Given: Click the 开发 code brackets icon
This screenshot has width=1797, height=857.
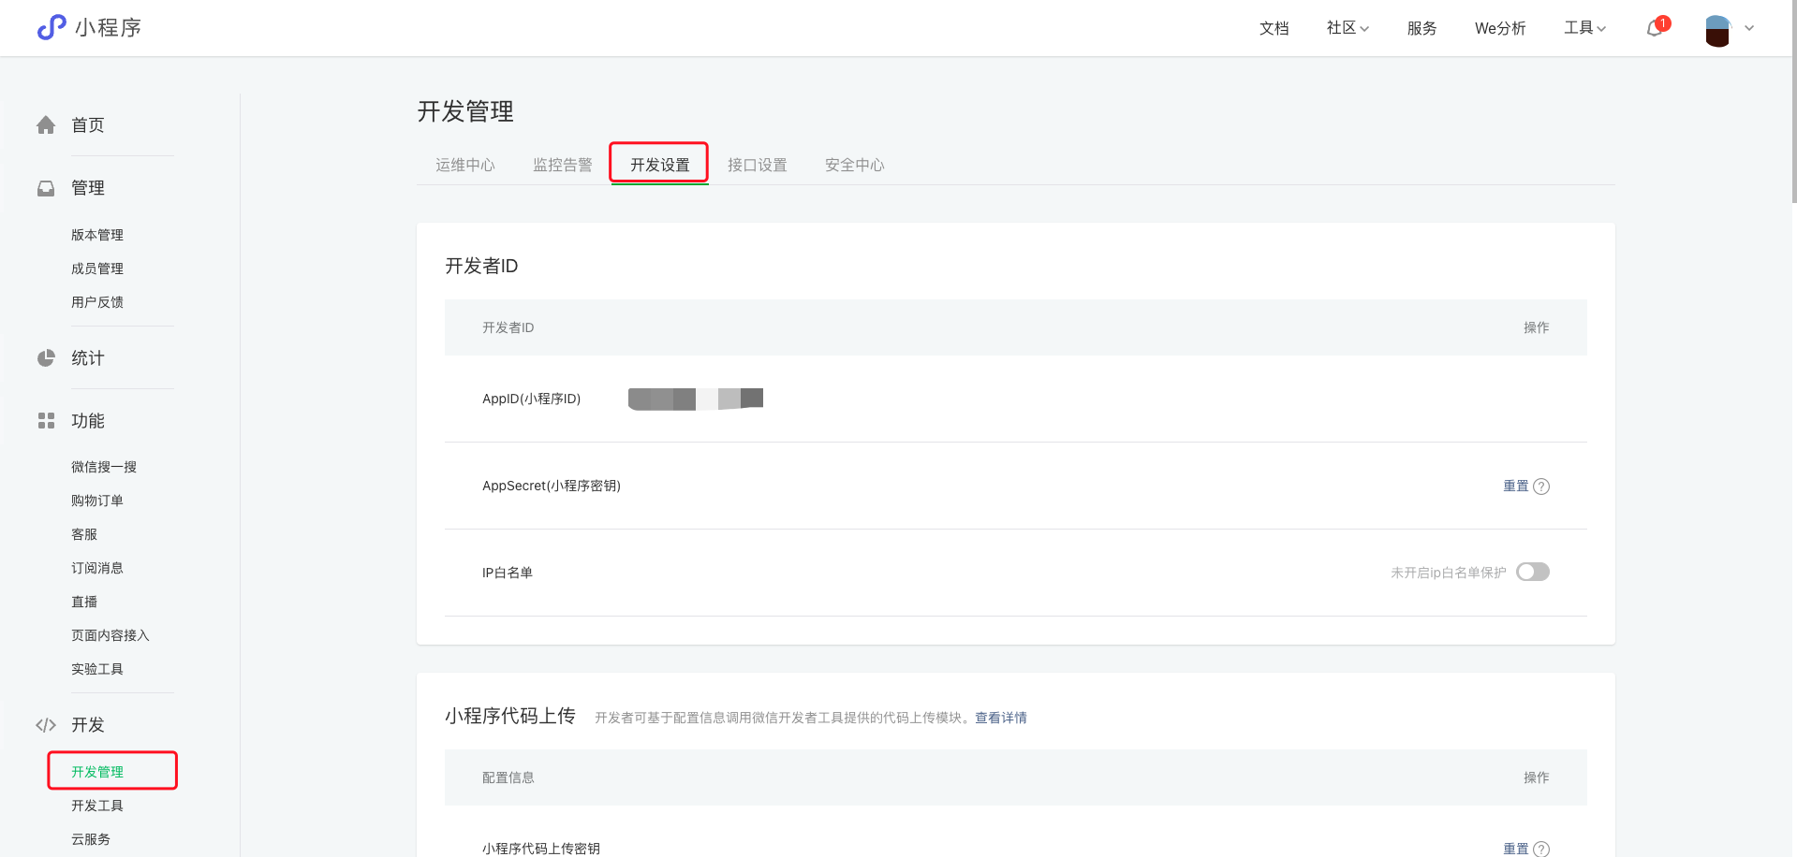Looking at the screenshot, I should [x=46, y=725].
